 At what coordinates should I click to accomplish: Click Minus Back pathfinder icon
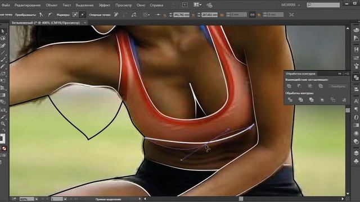[344, 100]
